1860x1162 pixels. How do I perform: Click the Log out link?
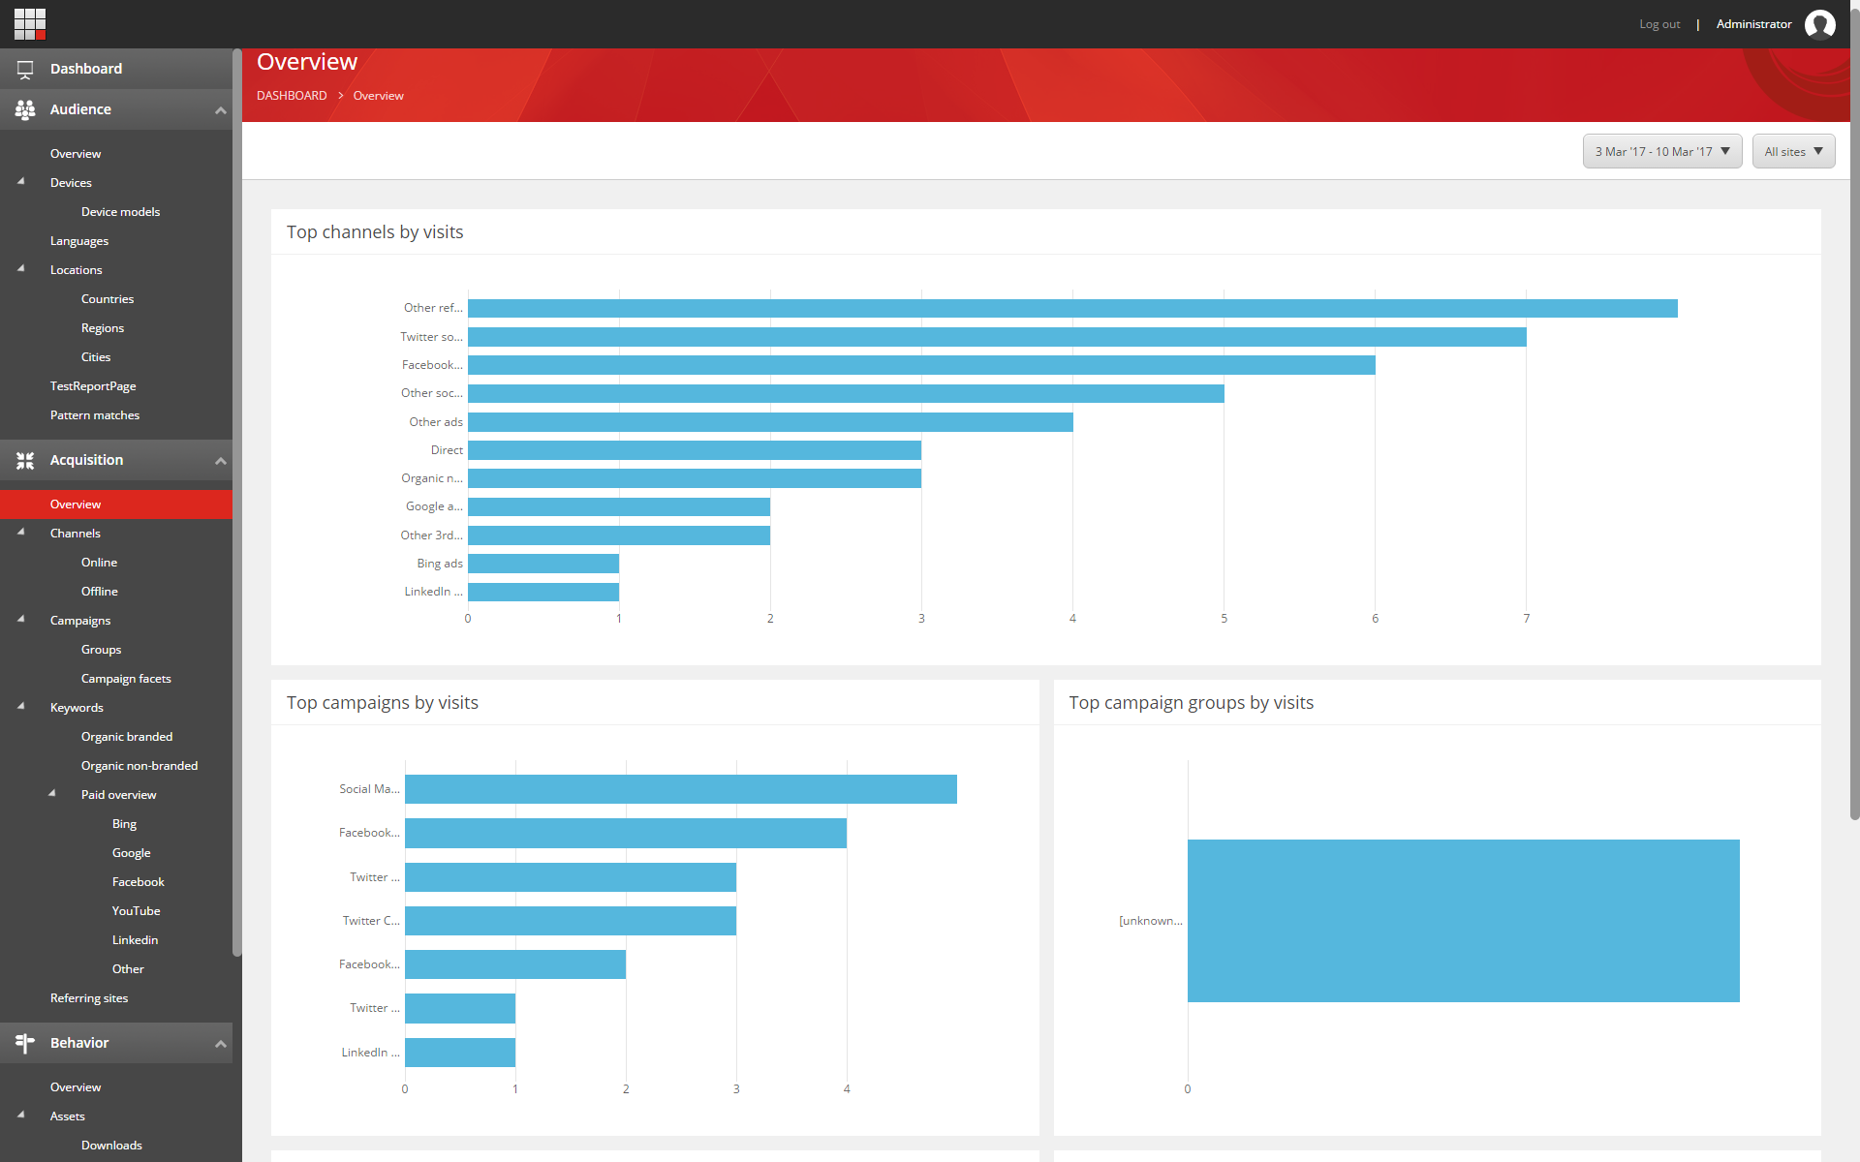(x=1659, y=24)
